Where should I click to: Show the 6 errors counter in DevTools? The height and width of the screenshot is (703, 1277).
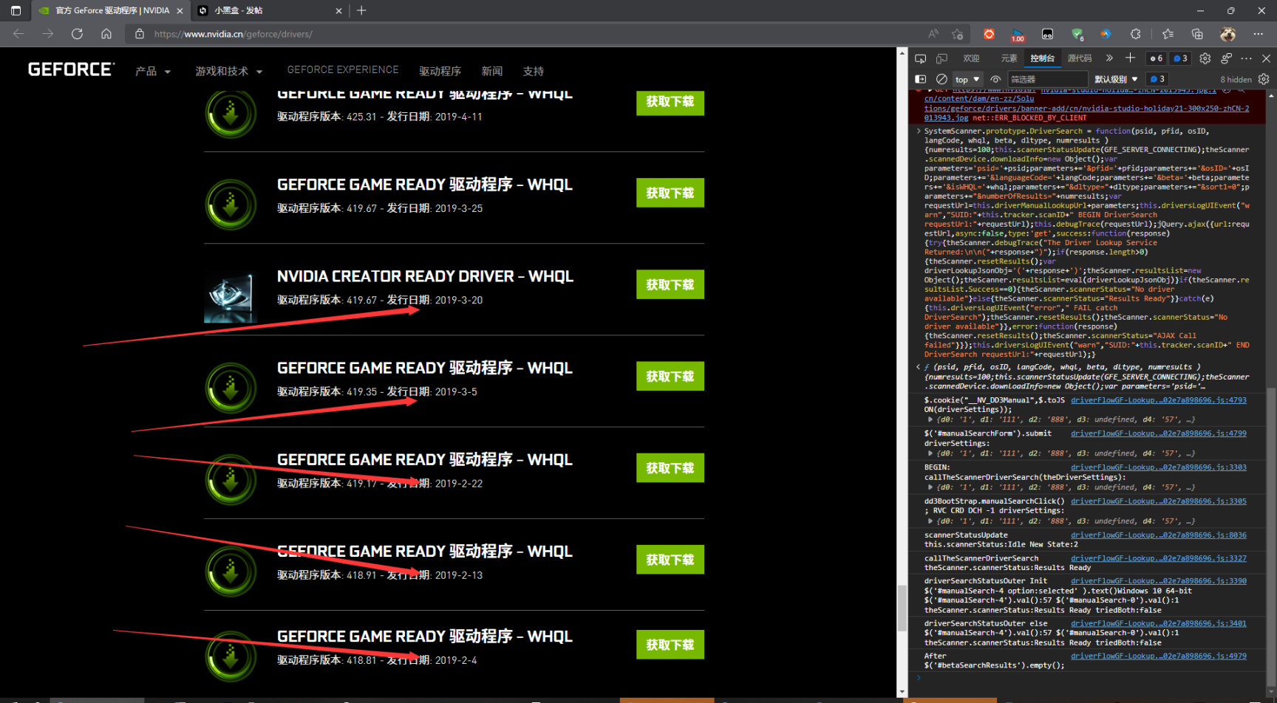pos(1157,58)
